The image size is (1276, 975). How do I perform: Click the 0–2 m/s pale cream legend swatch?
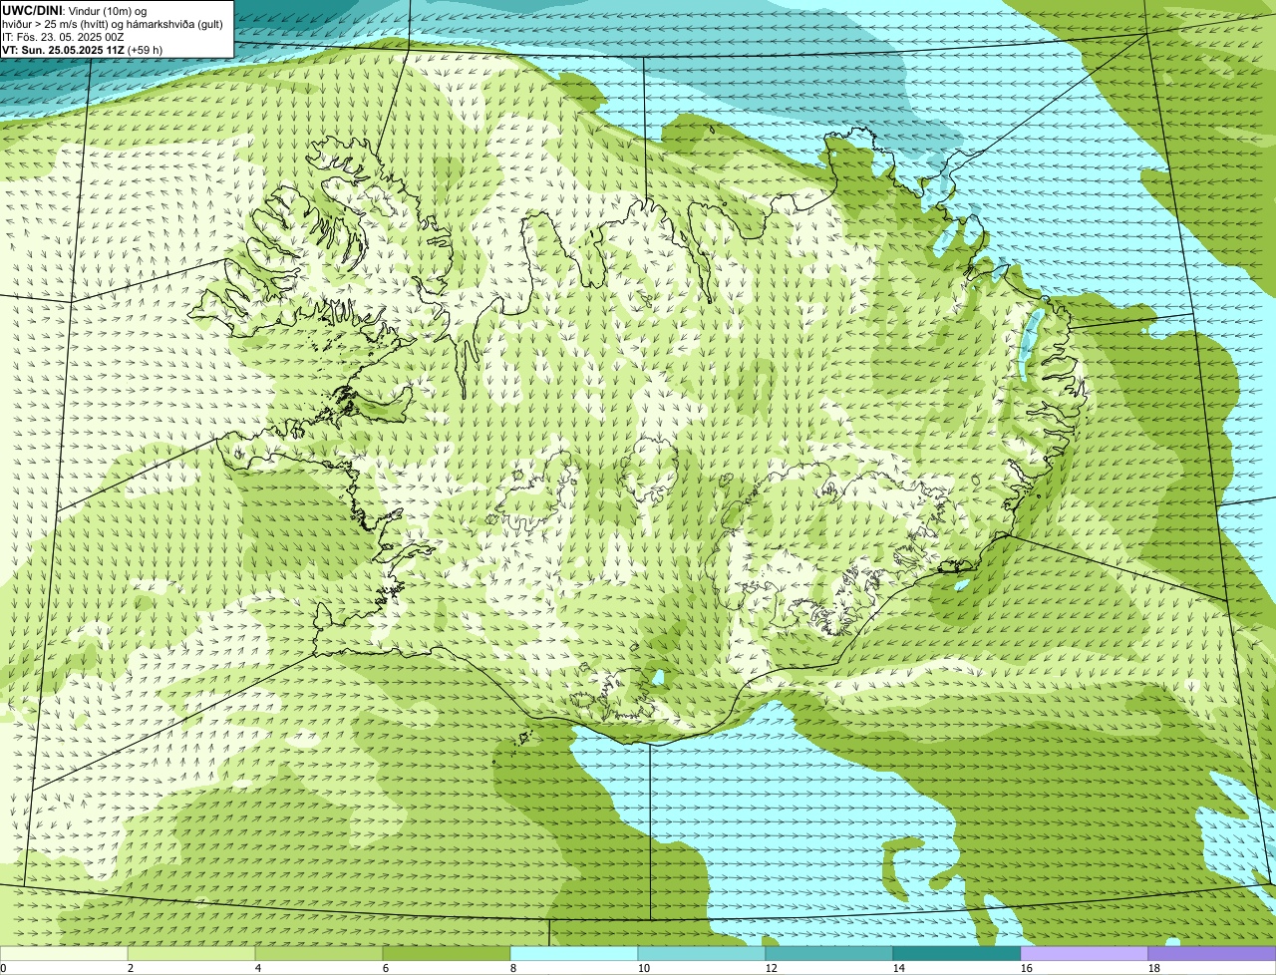(x=64, y=953)
